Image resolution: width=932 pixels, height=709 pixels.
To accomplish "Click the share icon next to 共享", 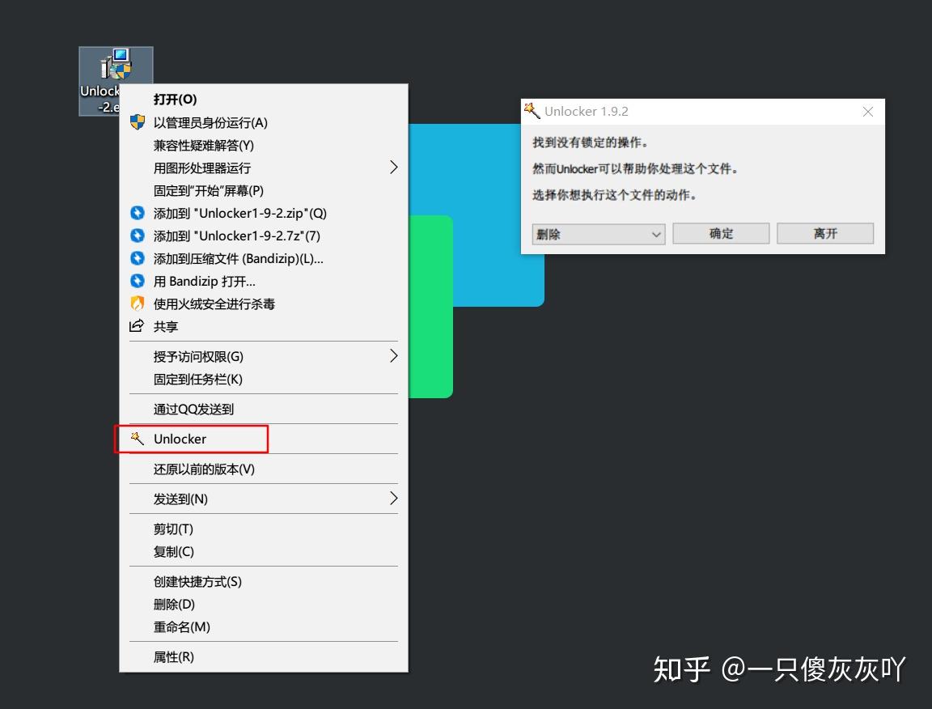I will click(x=137, y=326).
